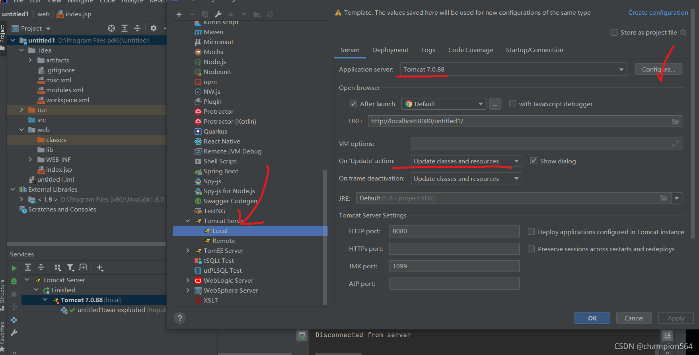699x355 pixels.
Task: Click settings gear beside Store as project file
Action: click(683, 33)
